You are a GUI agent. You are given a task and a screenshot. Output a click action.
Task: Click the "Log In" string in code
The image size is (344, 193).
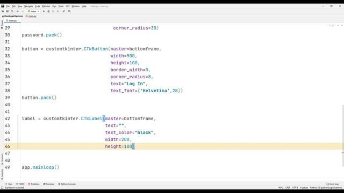pyautogui.click(x=135, y=84)
